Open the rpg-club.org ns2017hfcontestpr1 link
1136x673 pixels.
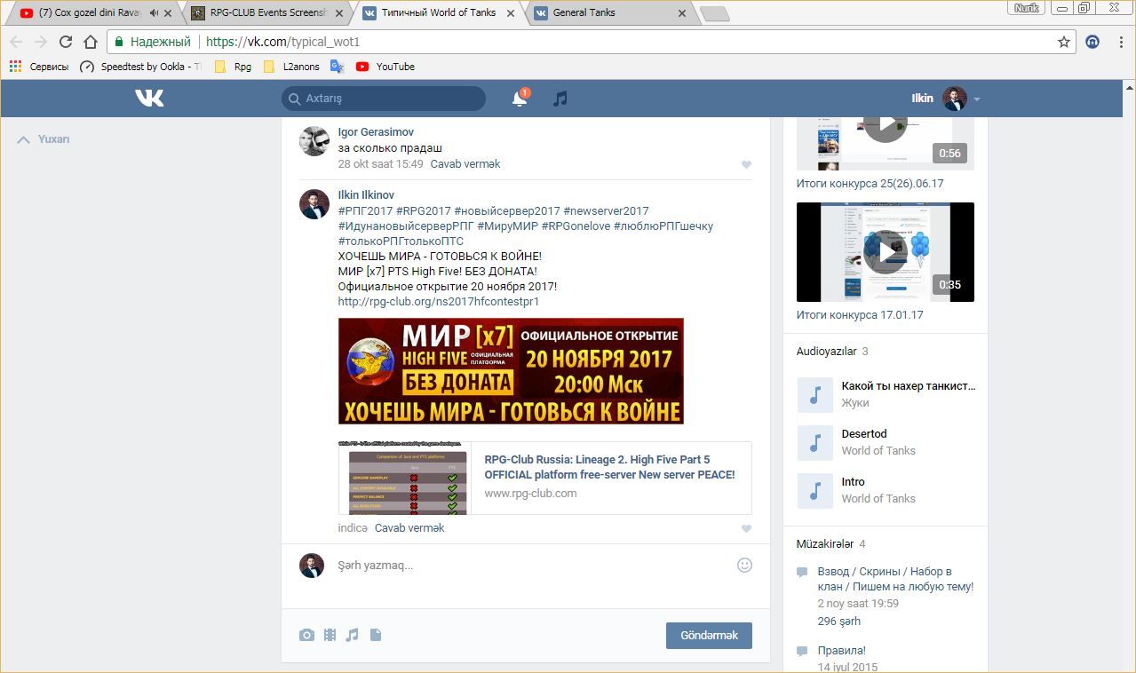(439, 302)
